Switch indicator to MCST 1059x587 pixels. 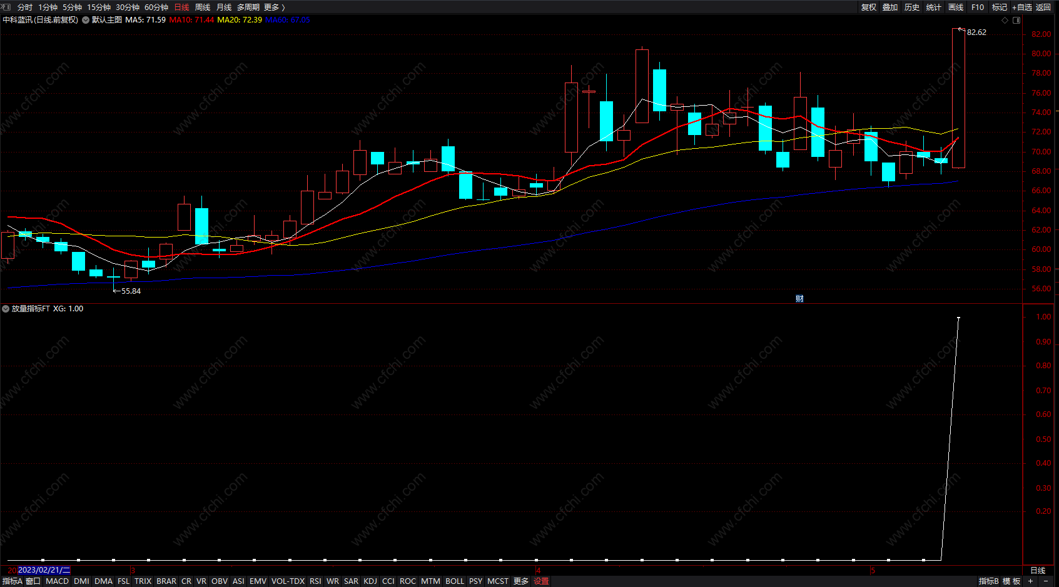[x=499, y=581]
